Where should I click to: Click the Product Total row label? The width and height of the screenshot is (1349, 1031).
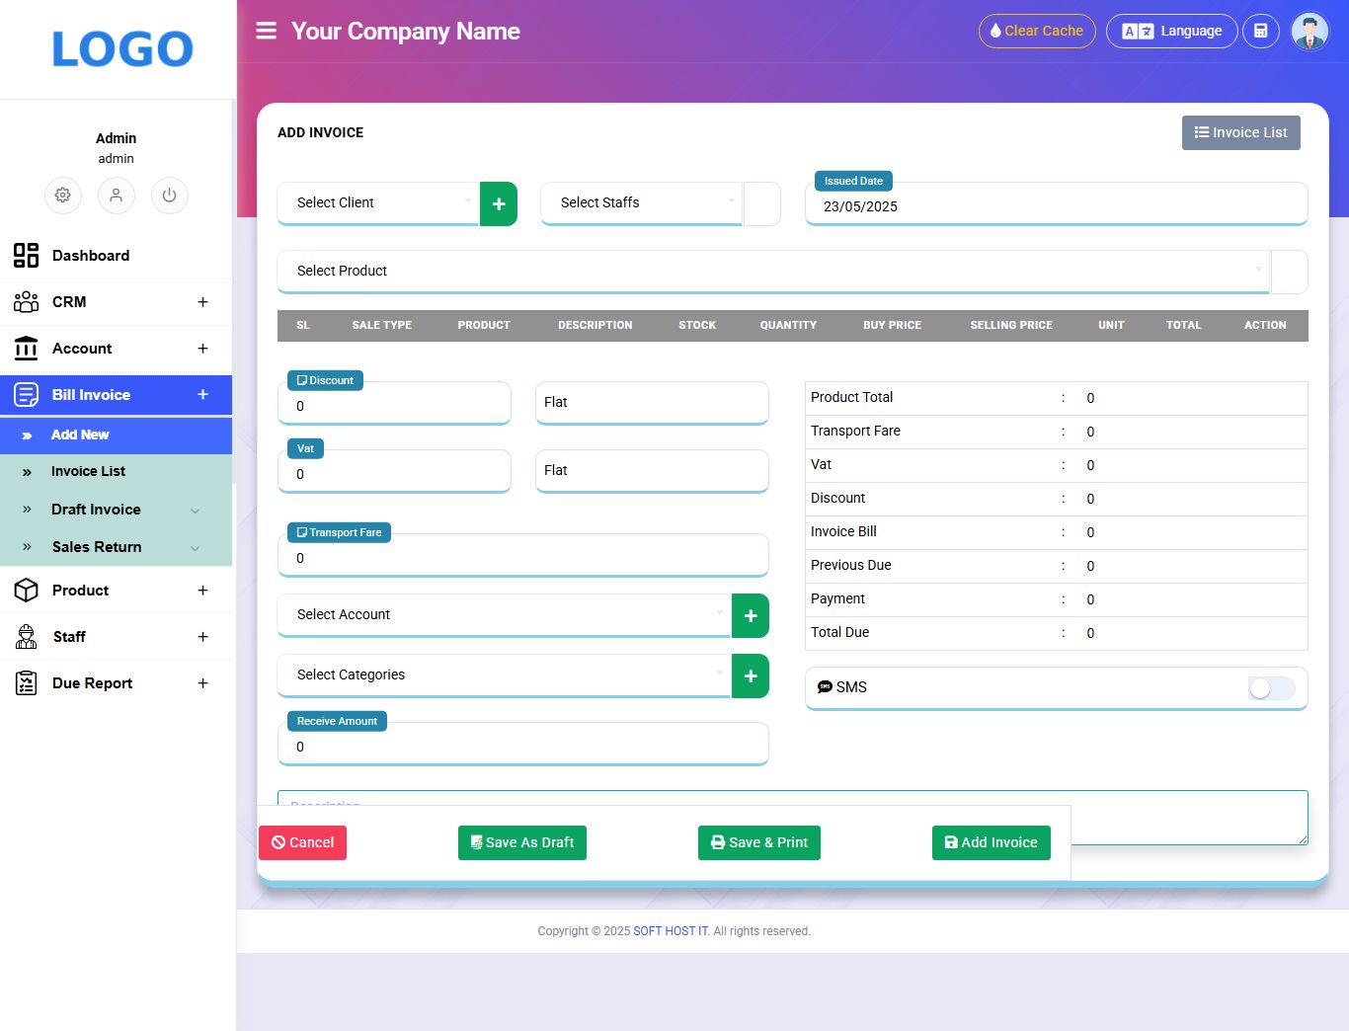click(x=851, y=397)
